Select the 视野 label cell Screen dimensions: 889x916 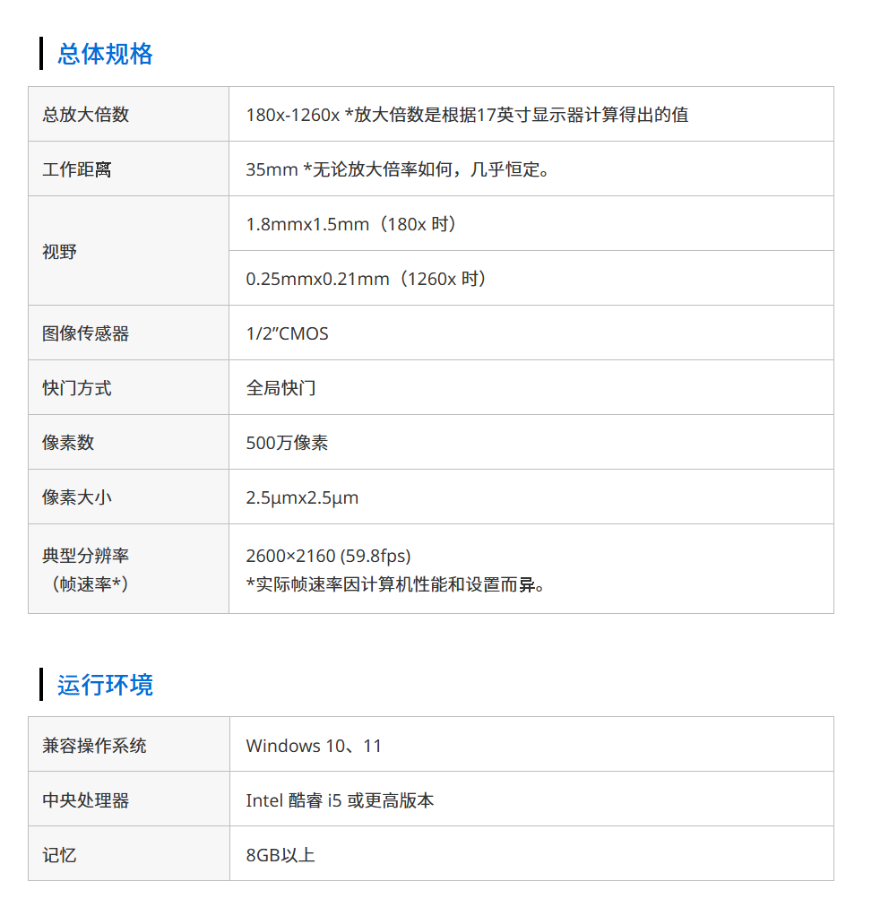tap(128, 251)
